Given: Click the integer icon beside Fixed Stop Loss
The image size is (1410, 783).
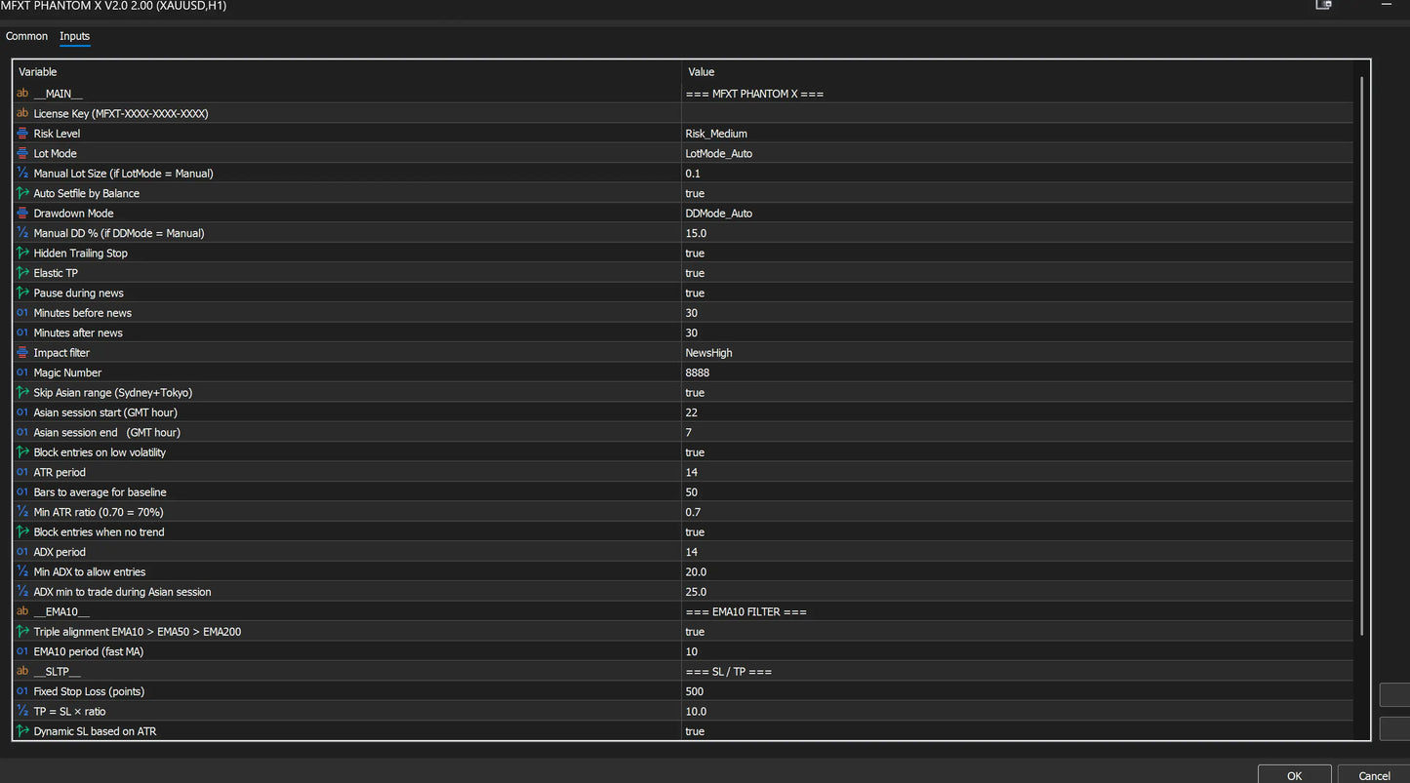Looking at the screenshot, I should click(22, 691).
